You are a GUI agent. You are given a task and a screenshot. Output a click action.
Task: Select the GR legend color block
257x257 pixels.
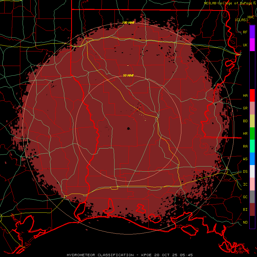[x=252, y=108]
